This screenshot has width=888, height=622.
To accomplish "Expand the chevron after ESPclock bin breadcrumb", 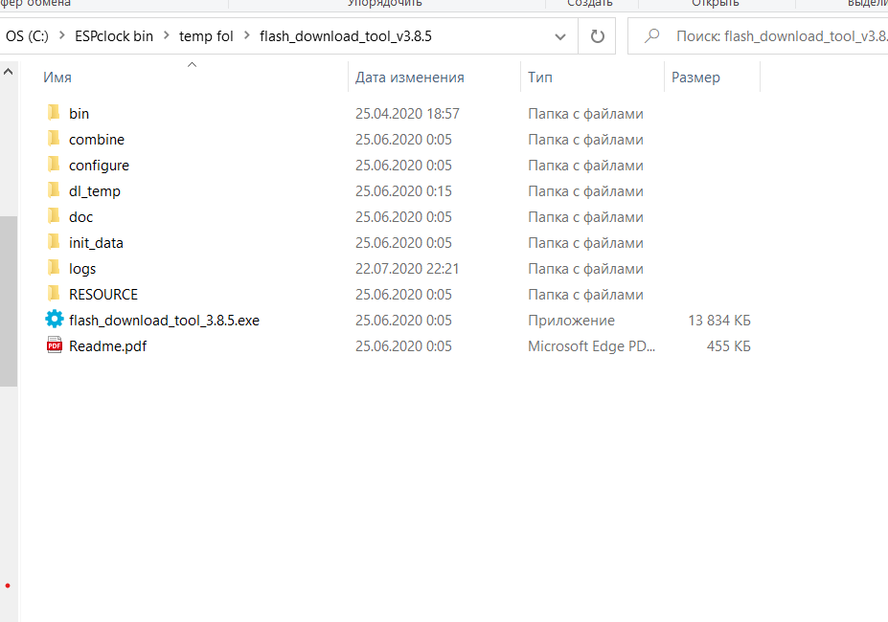I will [x=166, y=36].
